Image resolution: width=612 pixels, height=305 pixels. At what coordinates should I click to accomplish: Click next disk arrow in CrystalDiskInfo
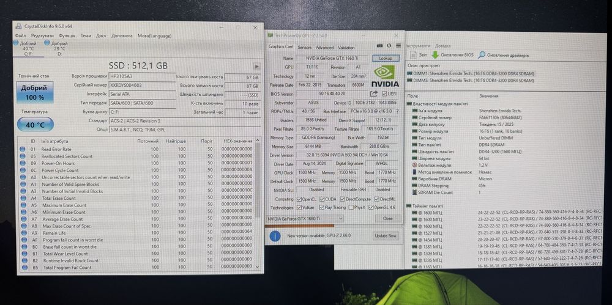tap(256, 66)
